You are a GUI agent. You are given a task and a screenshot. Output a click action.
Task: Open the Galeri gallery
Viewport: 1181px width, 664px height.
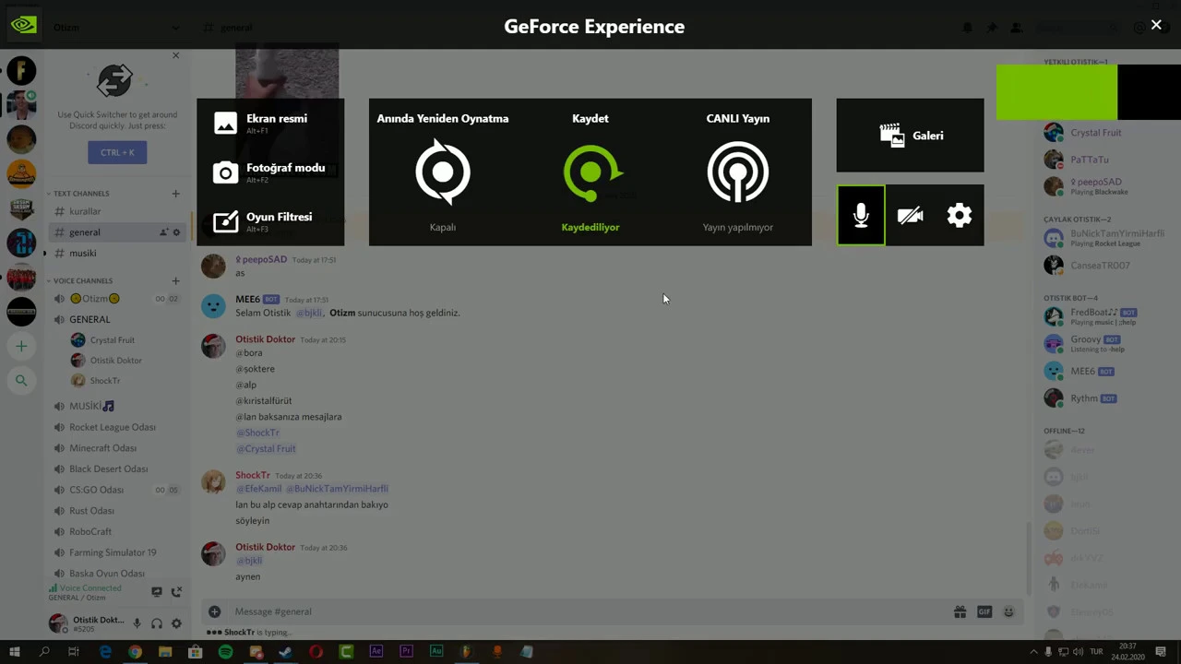911,136
